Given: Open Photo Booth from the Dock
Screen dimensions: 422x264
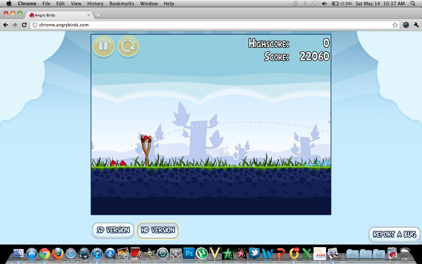Looking at the screenshot, I should coord(136,253).
